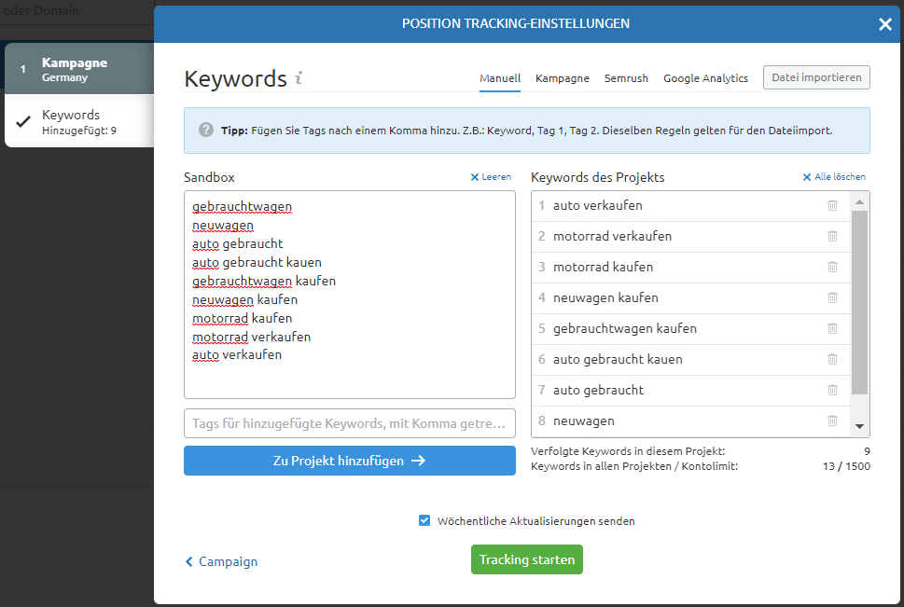Click the chevron before the Campaign link
This screenshot has height=607, width=904.
coord(189,561)
